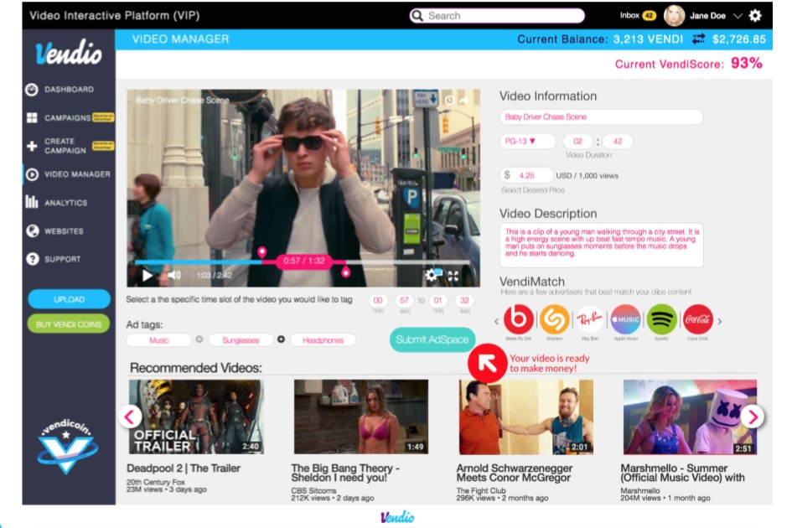Click the video progress bar
The height and width of the screenshot is (528, 797).
click(x=303, y=262)
